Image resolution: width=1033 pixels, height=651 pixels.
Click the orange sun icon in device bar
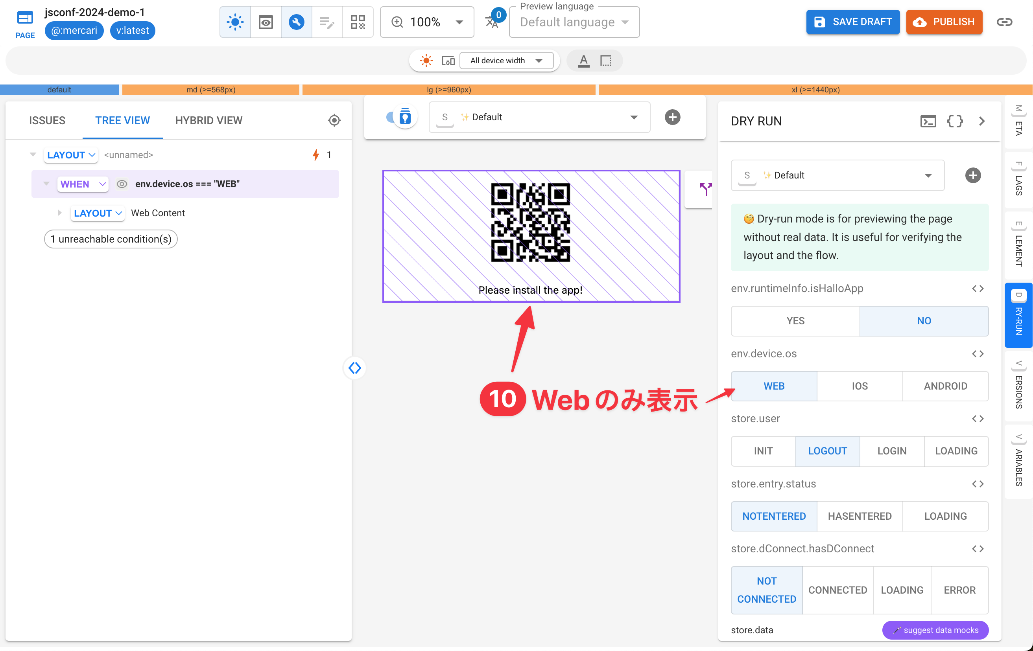pos(426,61)
